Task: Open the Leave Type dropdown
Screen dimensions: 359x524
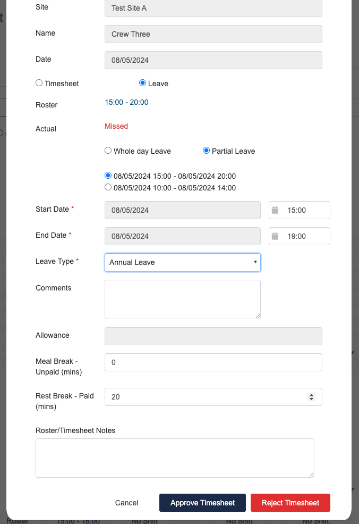Action: coord(182,262)
